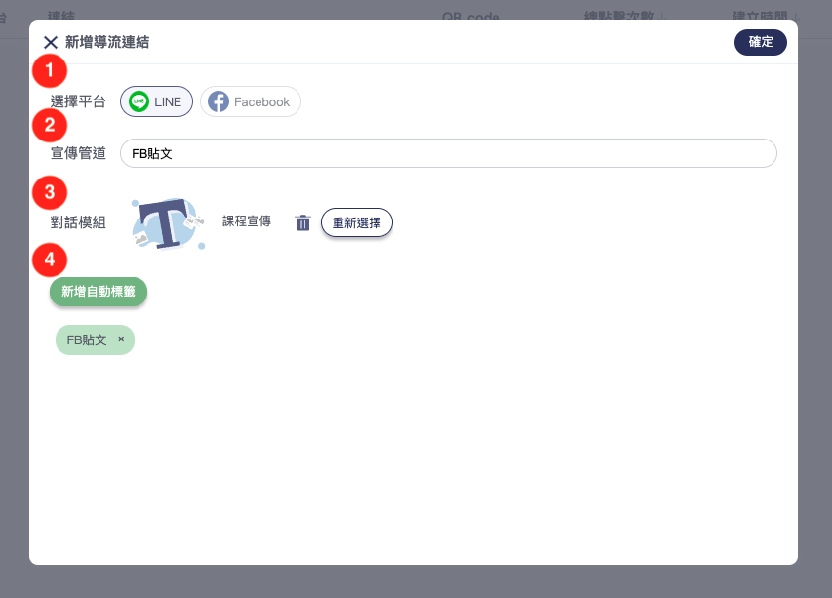
Task: Click the green LINE logo icon
Action: tap(139, 101)
